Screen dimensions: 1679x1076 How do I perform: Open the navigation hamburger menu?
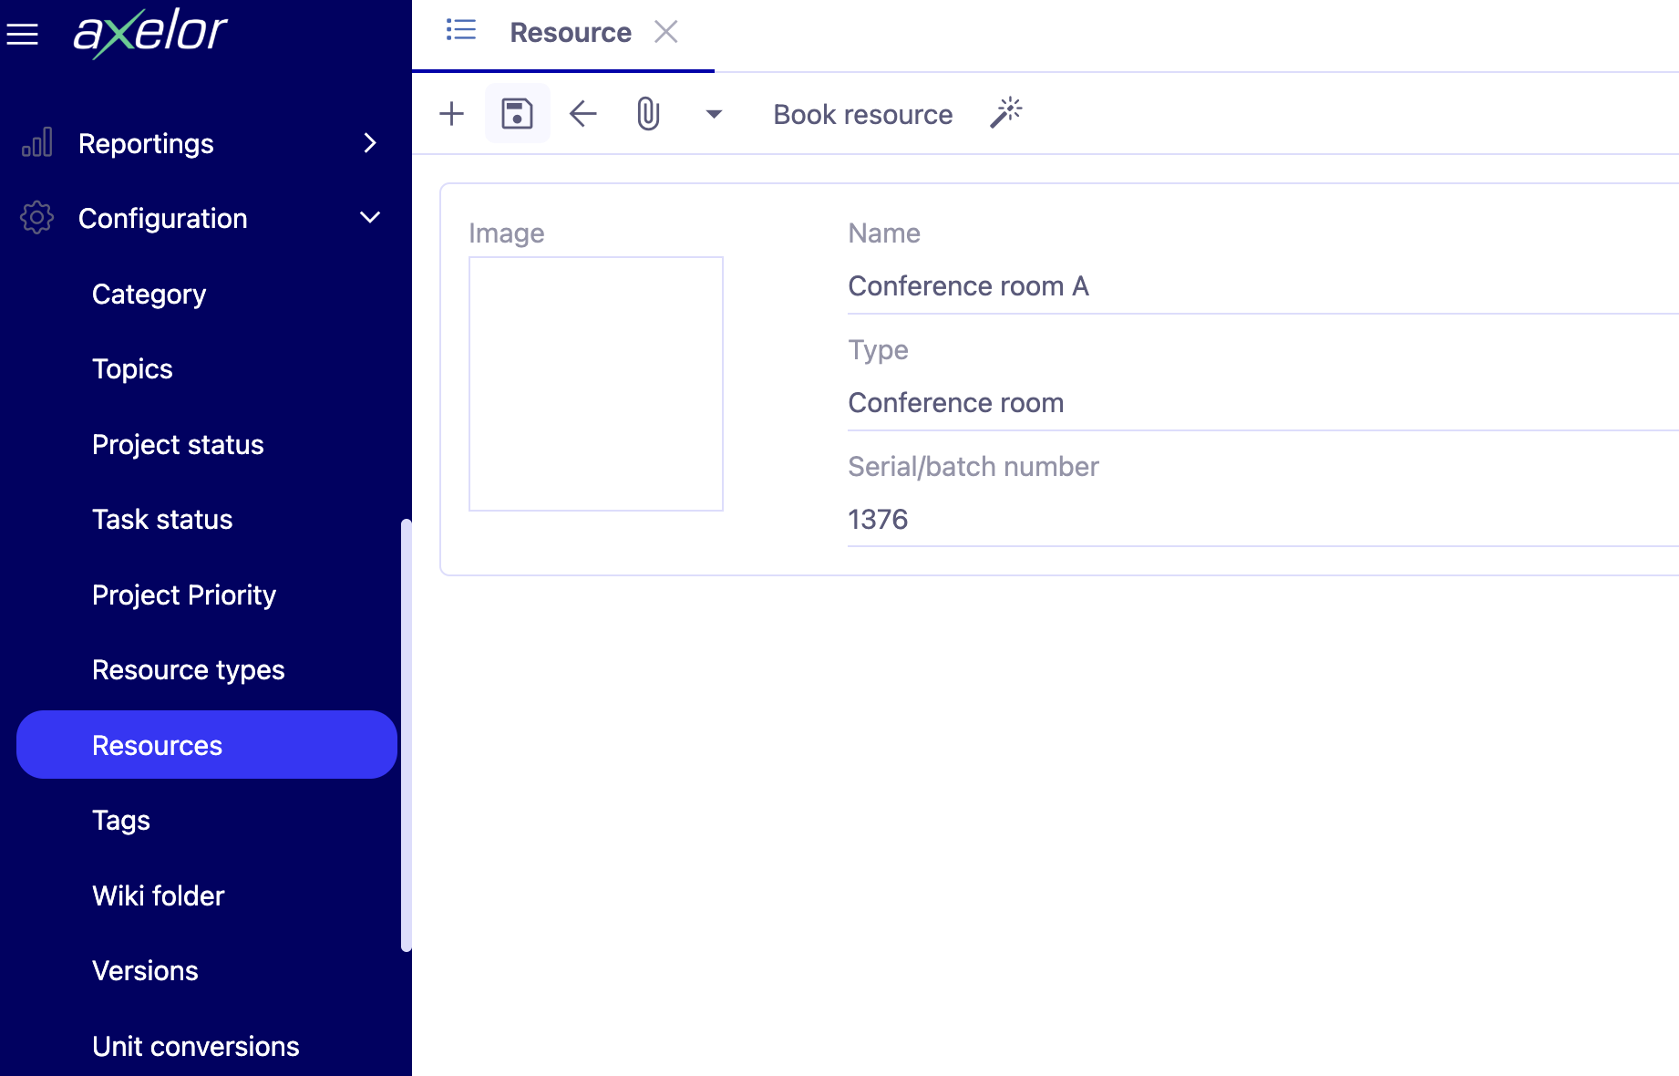coord(23,34)
